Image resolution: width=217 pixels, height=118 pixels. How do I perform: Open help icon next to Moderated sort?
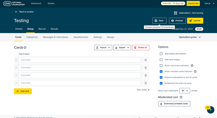[181, 97]
